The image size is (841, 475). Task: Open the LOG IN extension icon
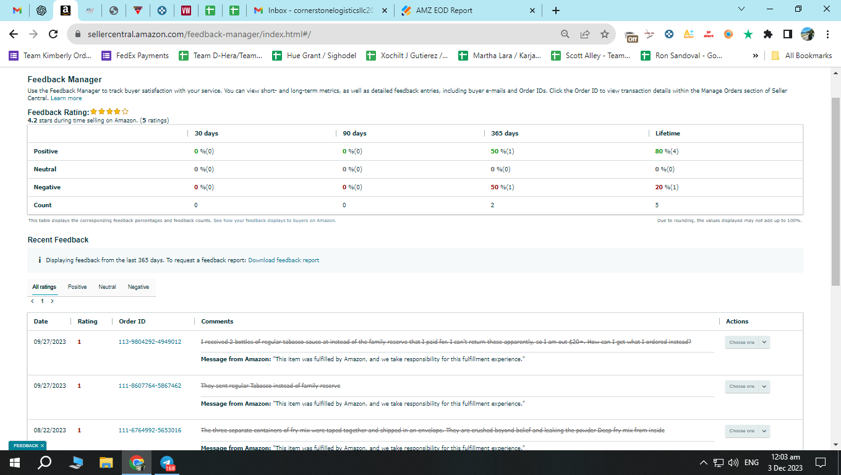coord(649,34)
